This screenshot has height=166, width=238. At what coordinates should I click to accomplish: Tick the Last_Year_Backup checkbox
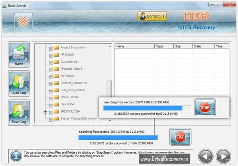point(51,91)
